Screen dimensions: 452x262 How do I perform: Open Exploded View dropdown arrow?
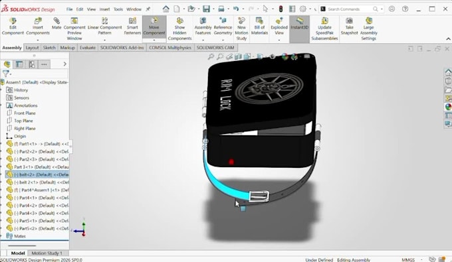coord(279,40)
